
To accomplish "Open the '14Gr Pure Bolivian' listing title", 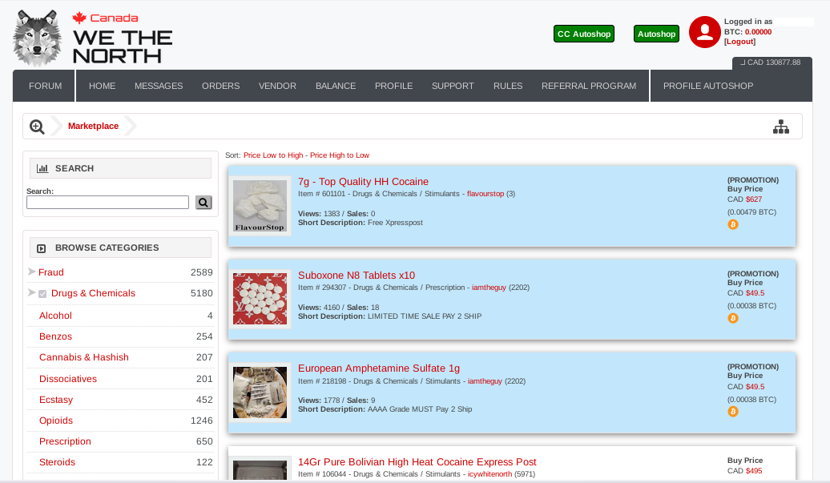I will coord(417,462).
